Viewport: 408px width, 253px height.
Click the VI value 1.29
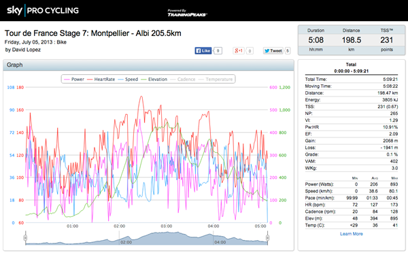tap(394, 120)
